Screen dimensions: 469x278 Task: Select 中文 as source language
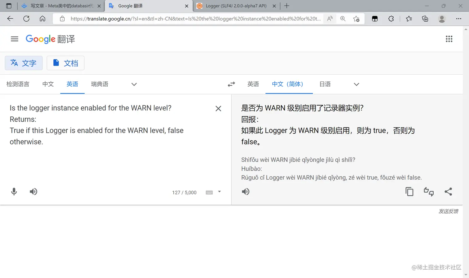point(48,84)
